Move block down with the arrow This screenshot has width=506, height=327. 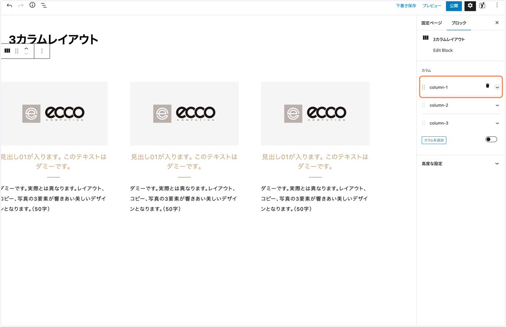click(26, 54)
